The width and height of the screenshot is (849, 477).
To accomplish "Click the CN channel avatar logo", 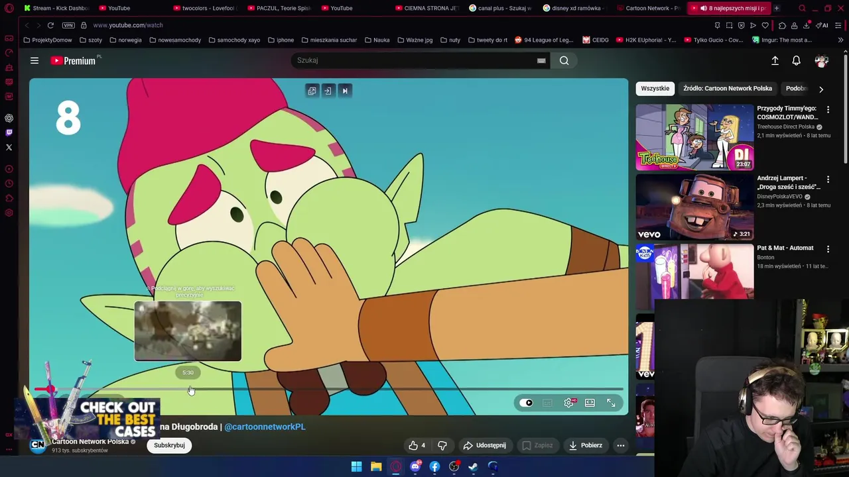I will coord(38,445).
